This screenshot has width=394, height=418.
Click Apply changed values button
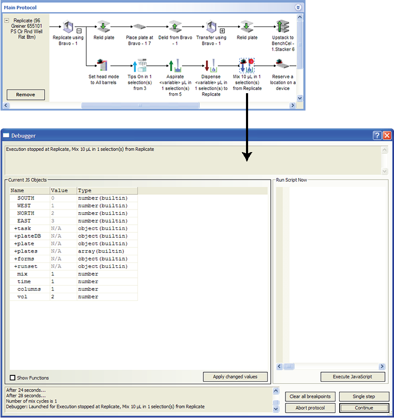235,377
